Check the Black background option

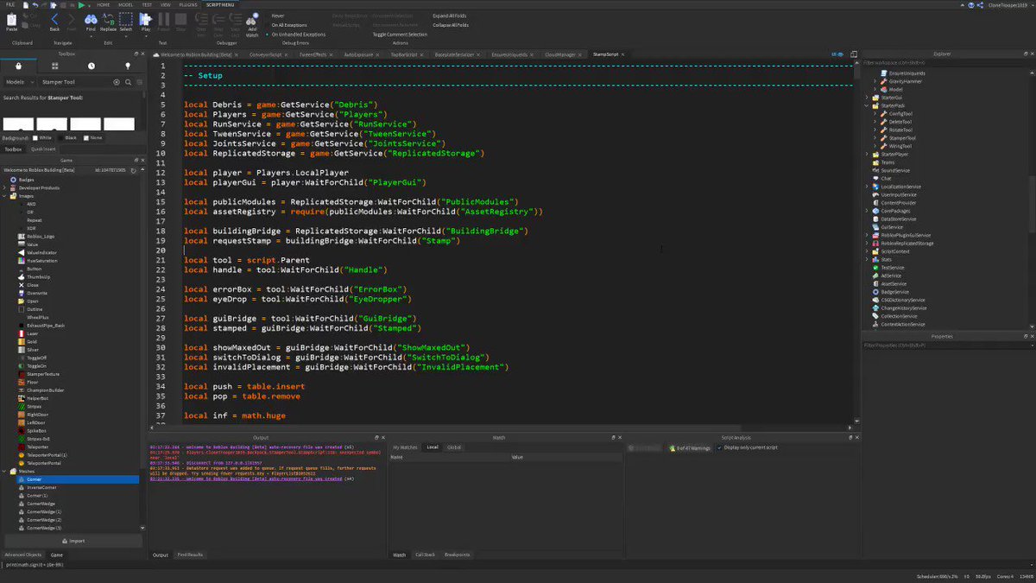coord(66,137)
